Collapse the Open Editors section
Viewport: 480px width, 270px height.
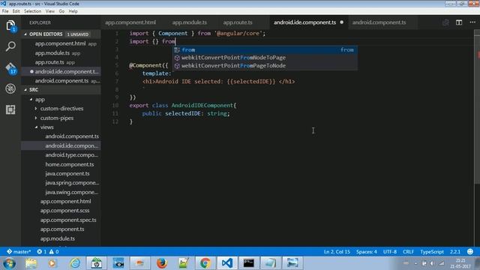(x=25, y=34)
